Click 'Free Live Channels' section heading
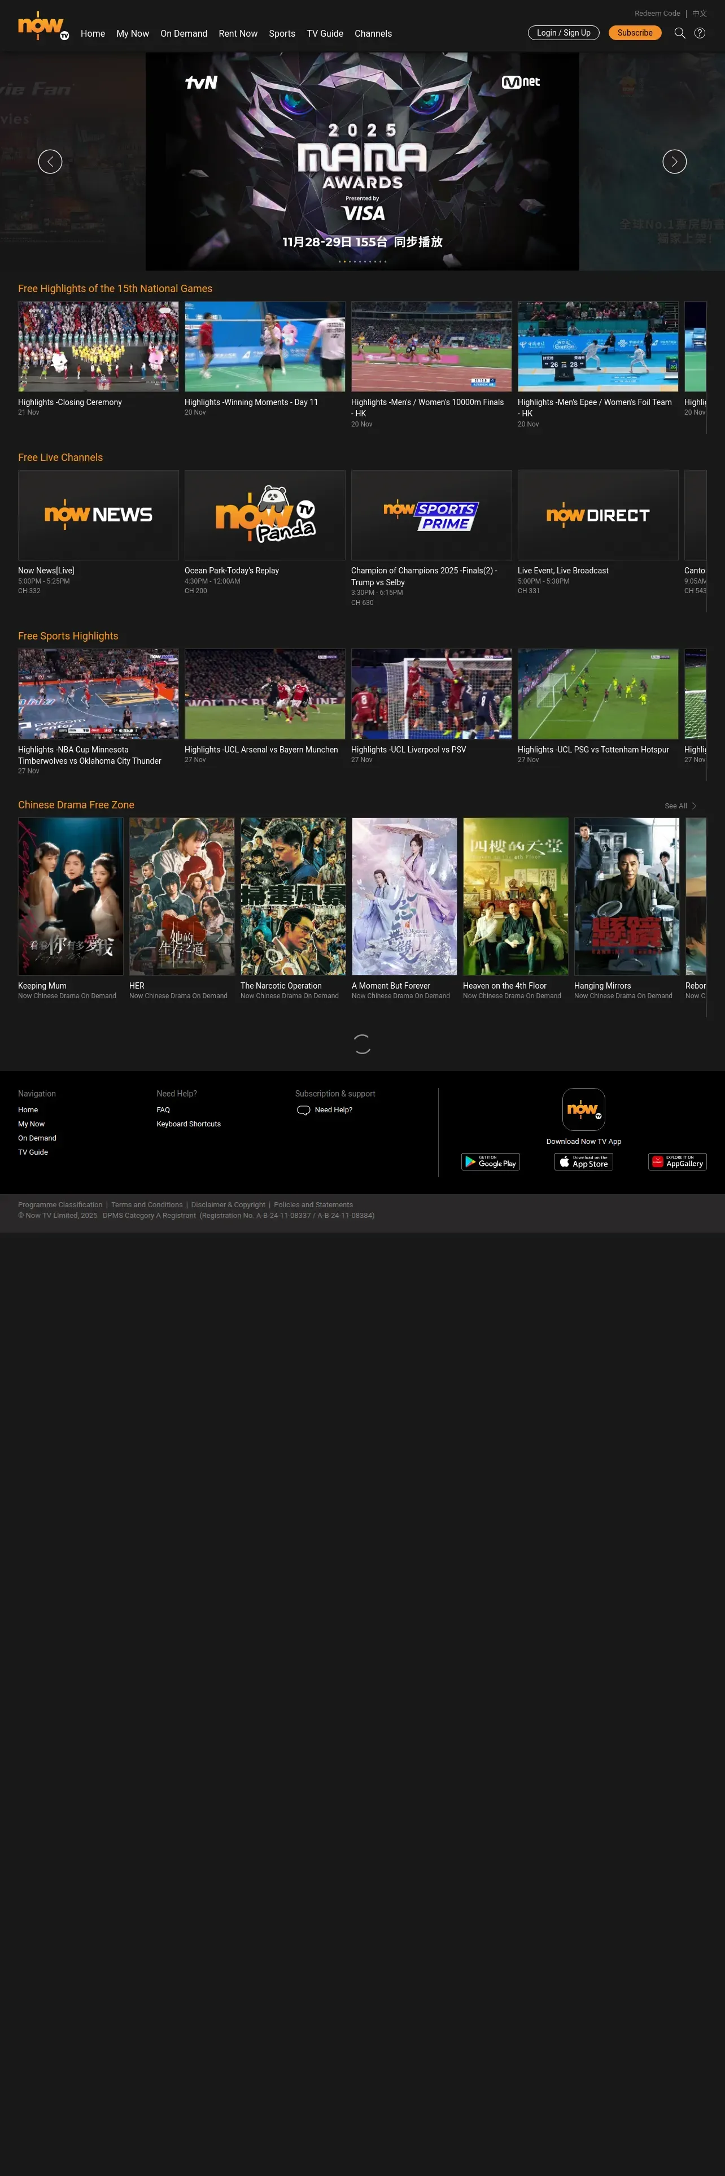Viewport: 725px width, 2176px height. (60, 457)
